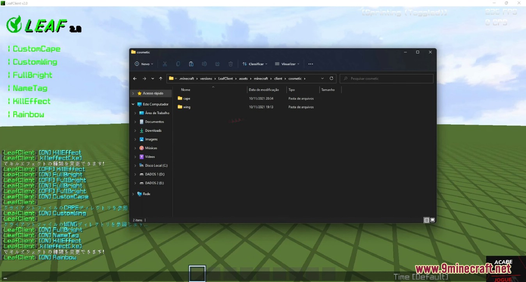Click the selected first hotbar slot
This screenshot has height=282, width=526.
[197, 273]
